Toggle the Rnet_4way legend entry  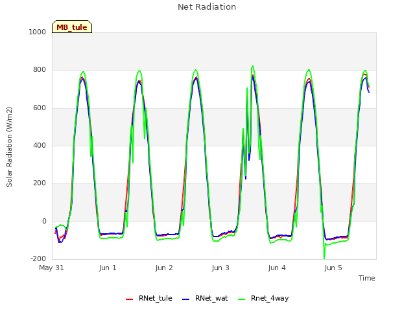pos(263,298)
